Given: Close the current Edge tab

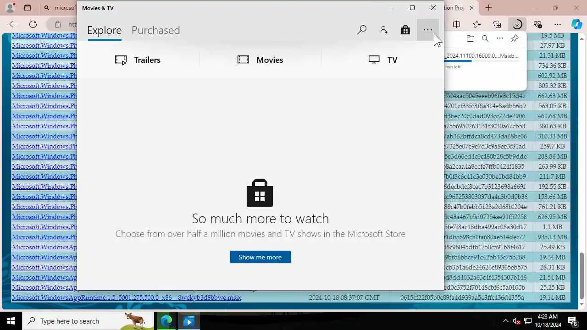Looking at the screenshot, I should click(471, 8).
